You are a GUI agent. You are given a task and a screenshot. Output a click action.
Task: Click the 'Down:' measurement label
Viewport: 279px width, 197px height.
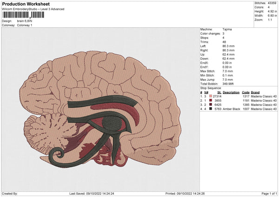(x=205, y=59)
